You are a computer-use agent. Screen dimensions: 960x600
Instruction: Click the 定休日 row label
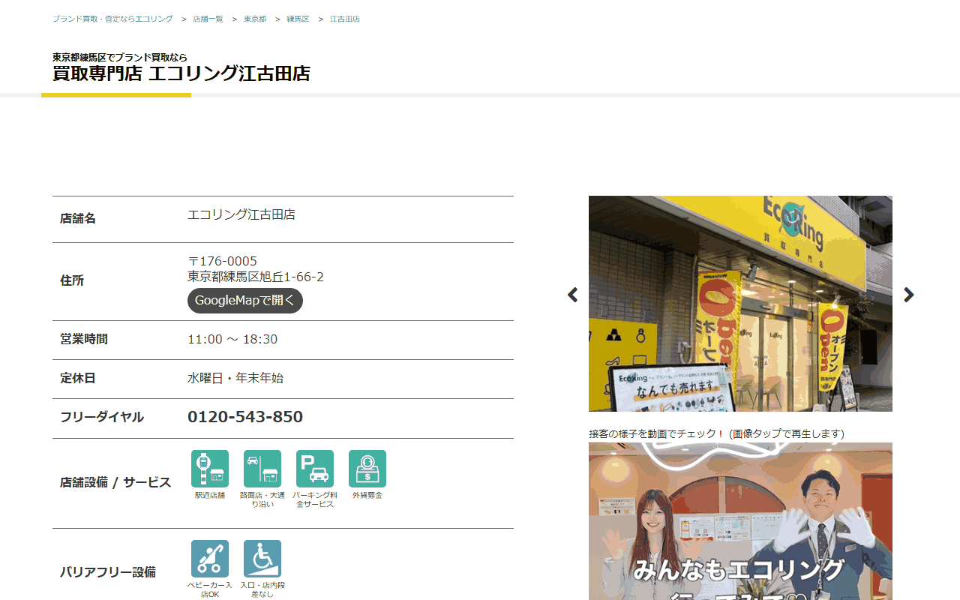(x=78, y=378)
